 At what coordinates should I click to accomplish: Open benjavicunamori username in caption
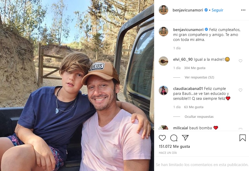tap(188, 29)
